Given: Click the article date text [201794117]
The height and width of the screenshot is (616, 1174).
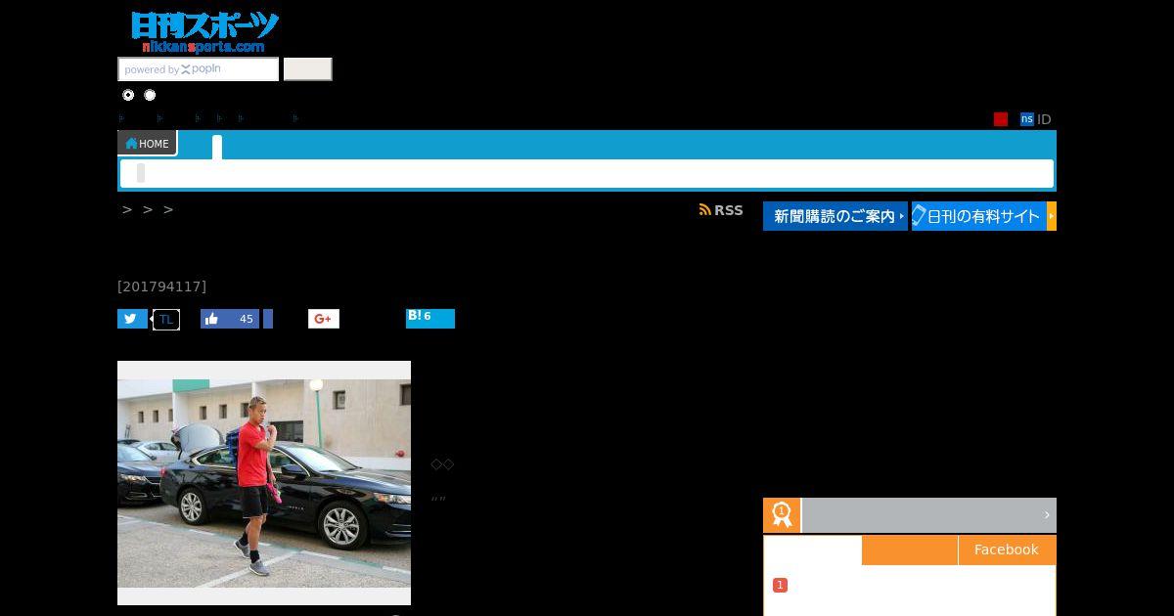Looking at the screenshot, I should (x=161, y=286).
